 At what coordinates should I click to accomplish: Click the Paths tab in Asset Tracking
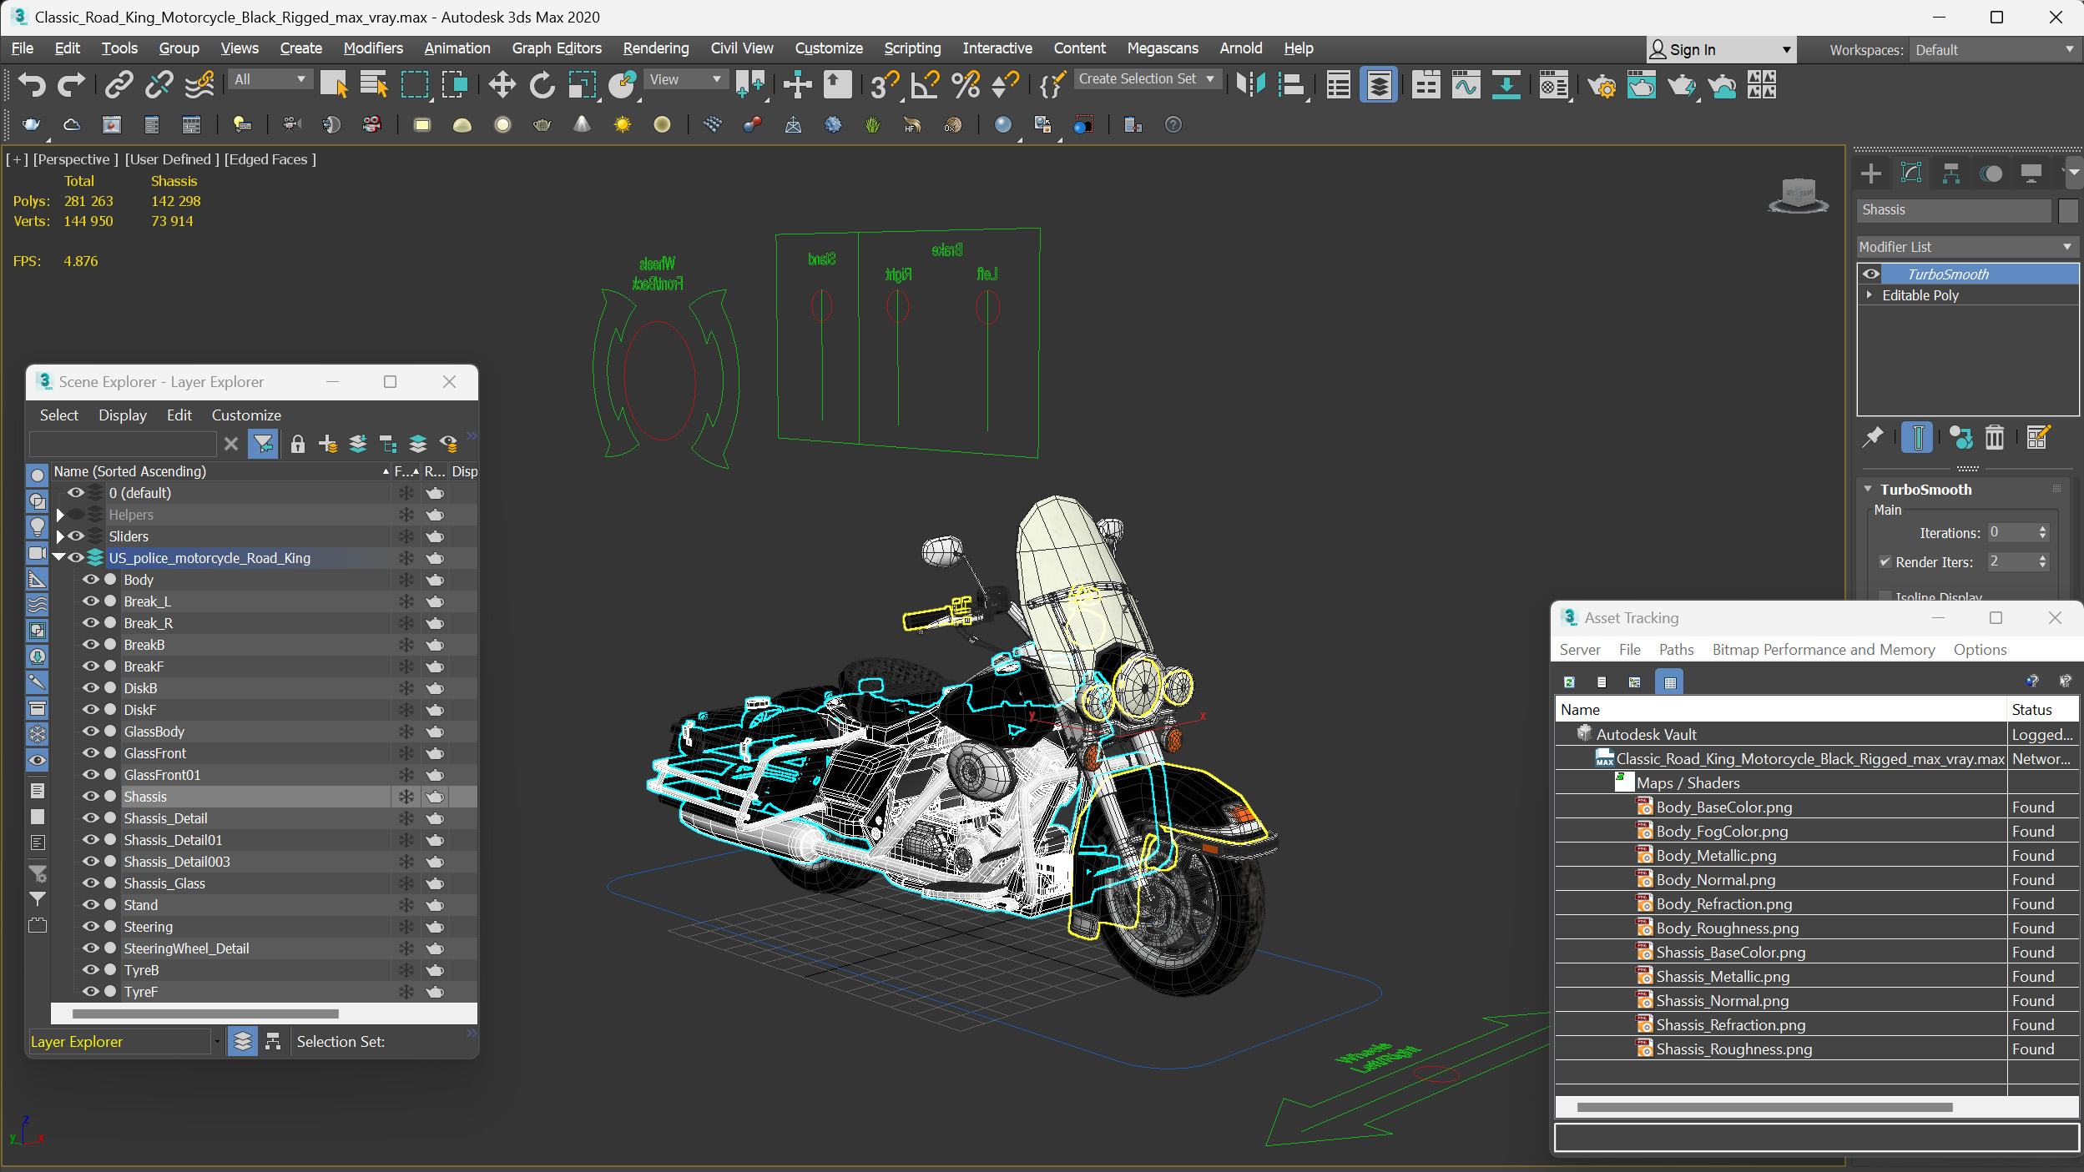click(x=1676, y=650)
